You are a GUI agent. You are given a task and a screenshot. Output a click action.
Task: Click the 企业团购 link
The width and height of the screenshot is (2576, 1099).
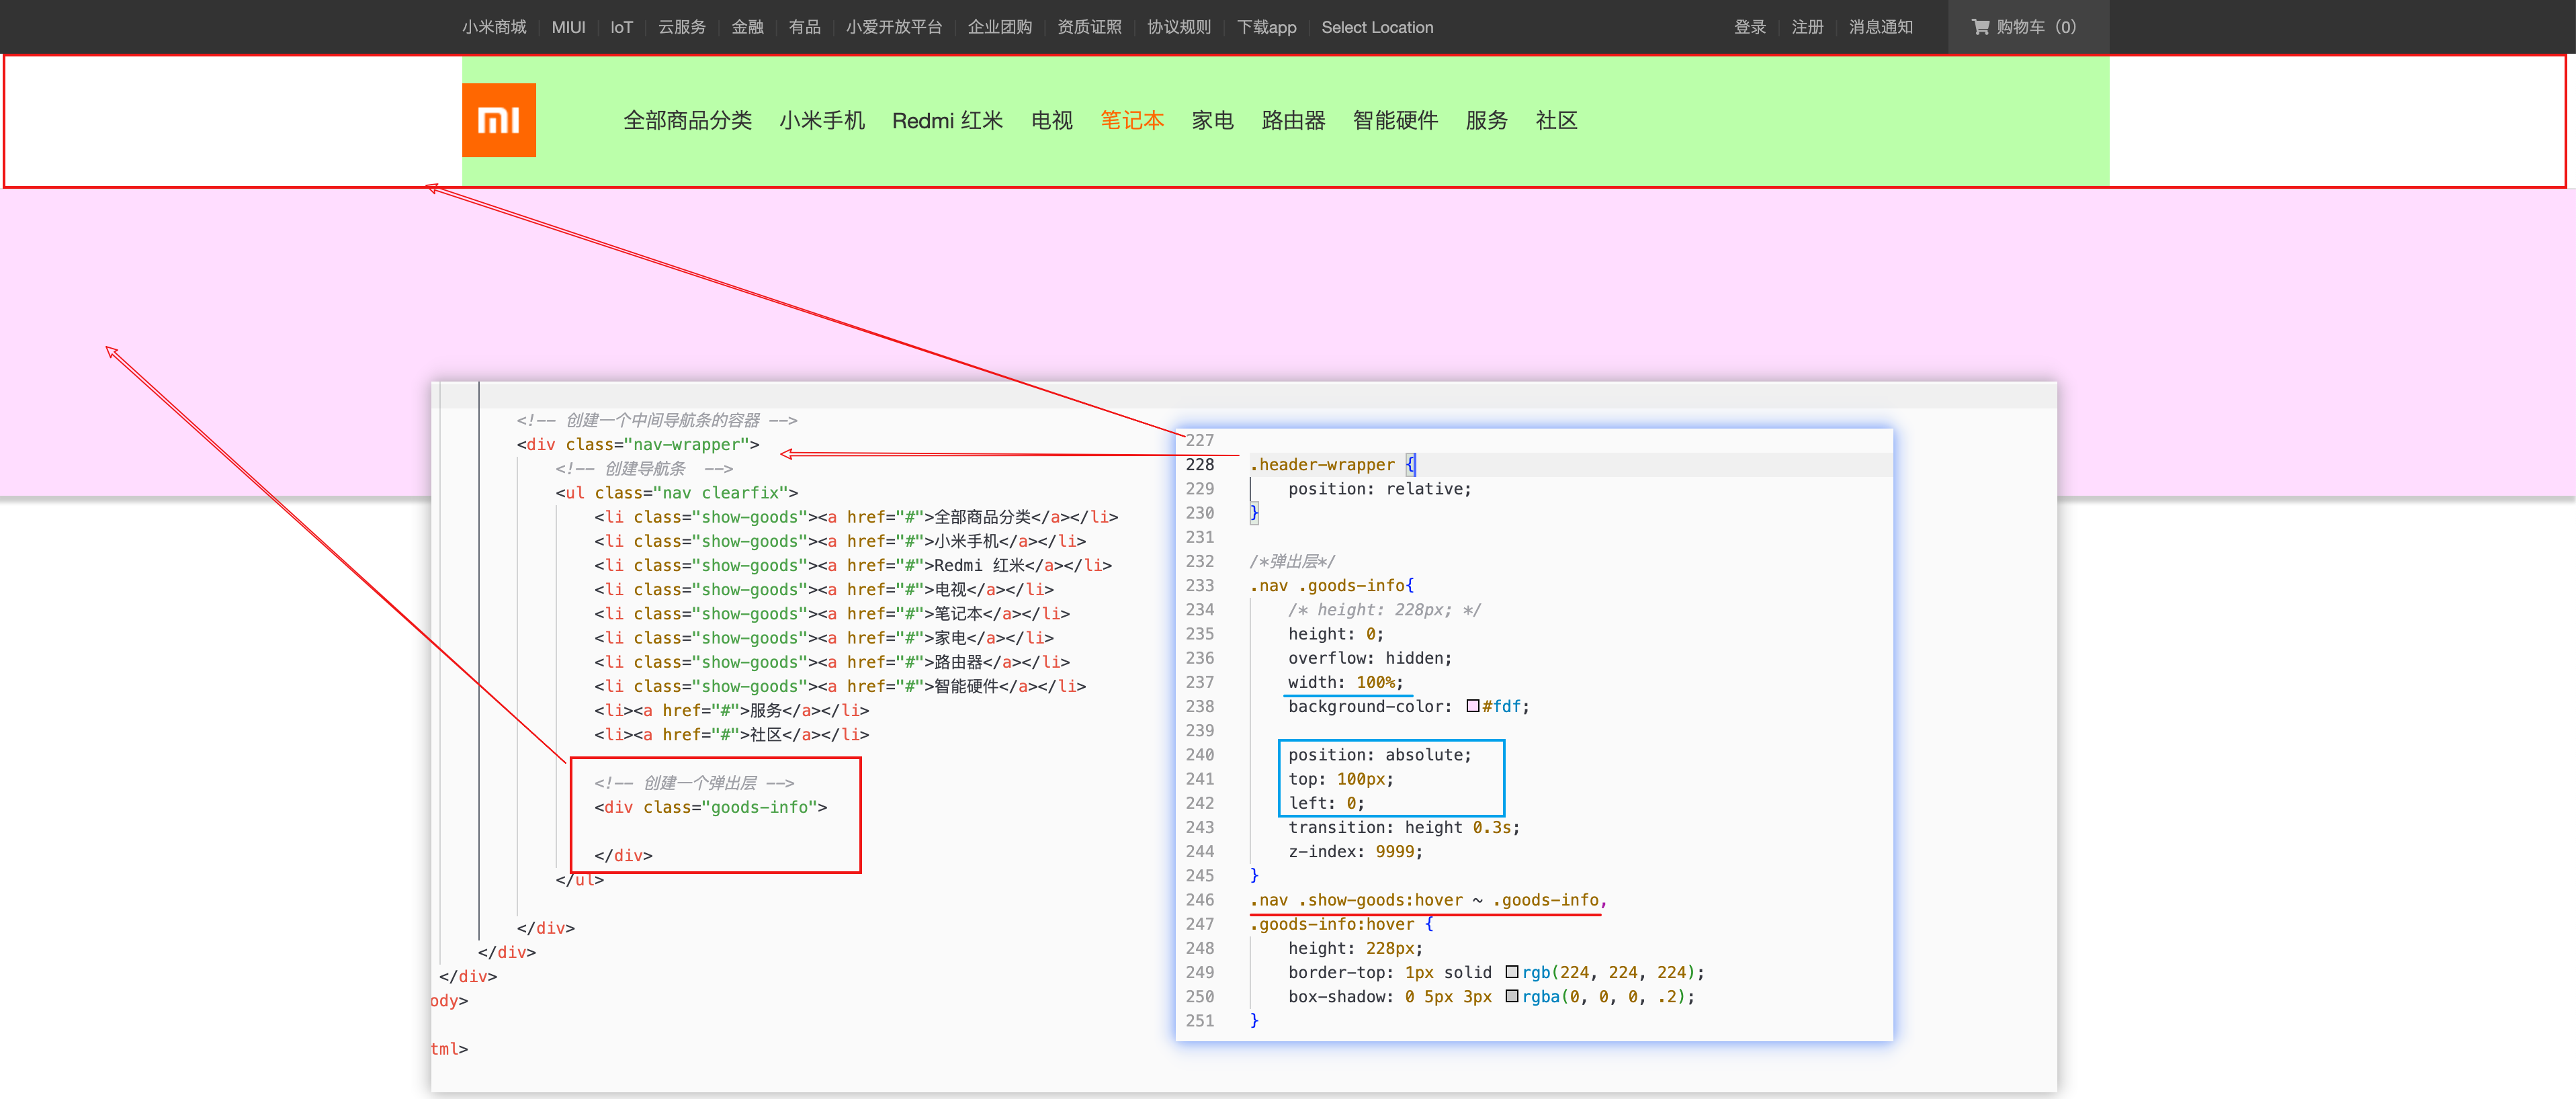pyautogui.click(x=999, y=27)
